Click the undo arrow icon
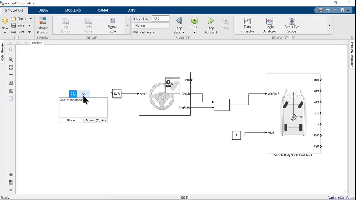Screen dimensions: 356x200 click(x=328, y=10)
